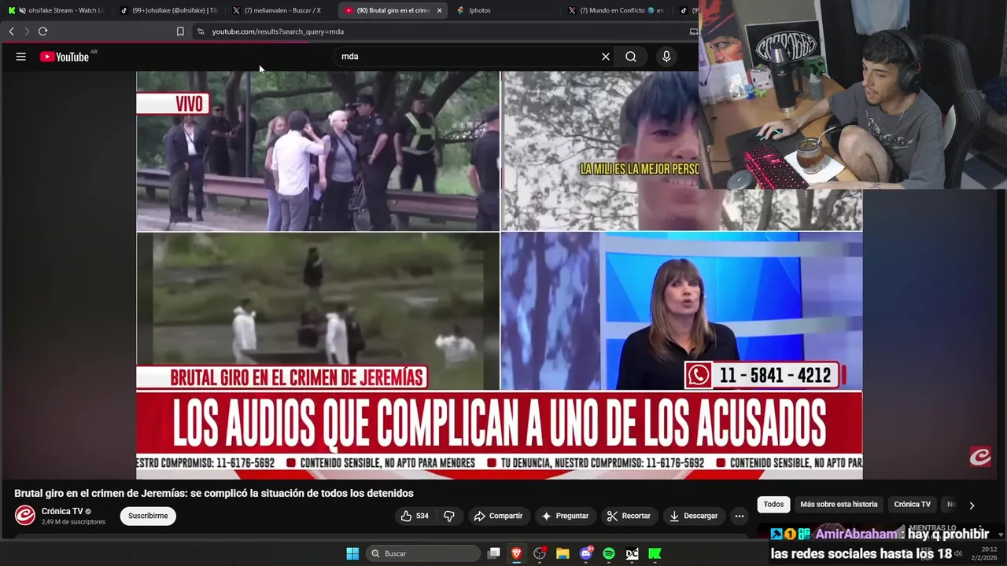The height and width of the screenshot is (566, 1007).
Task: Ask about the video with Preguntar
Action: click(x=564, y=516)
